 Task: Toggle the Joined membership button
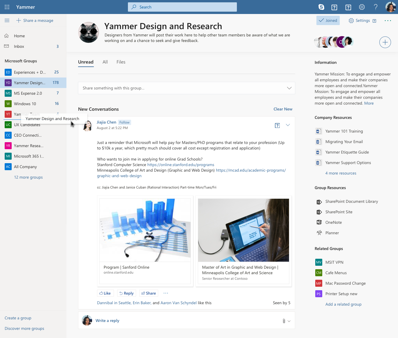coord(328,20)
